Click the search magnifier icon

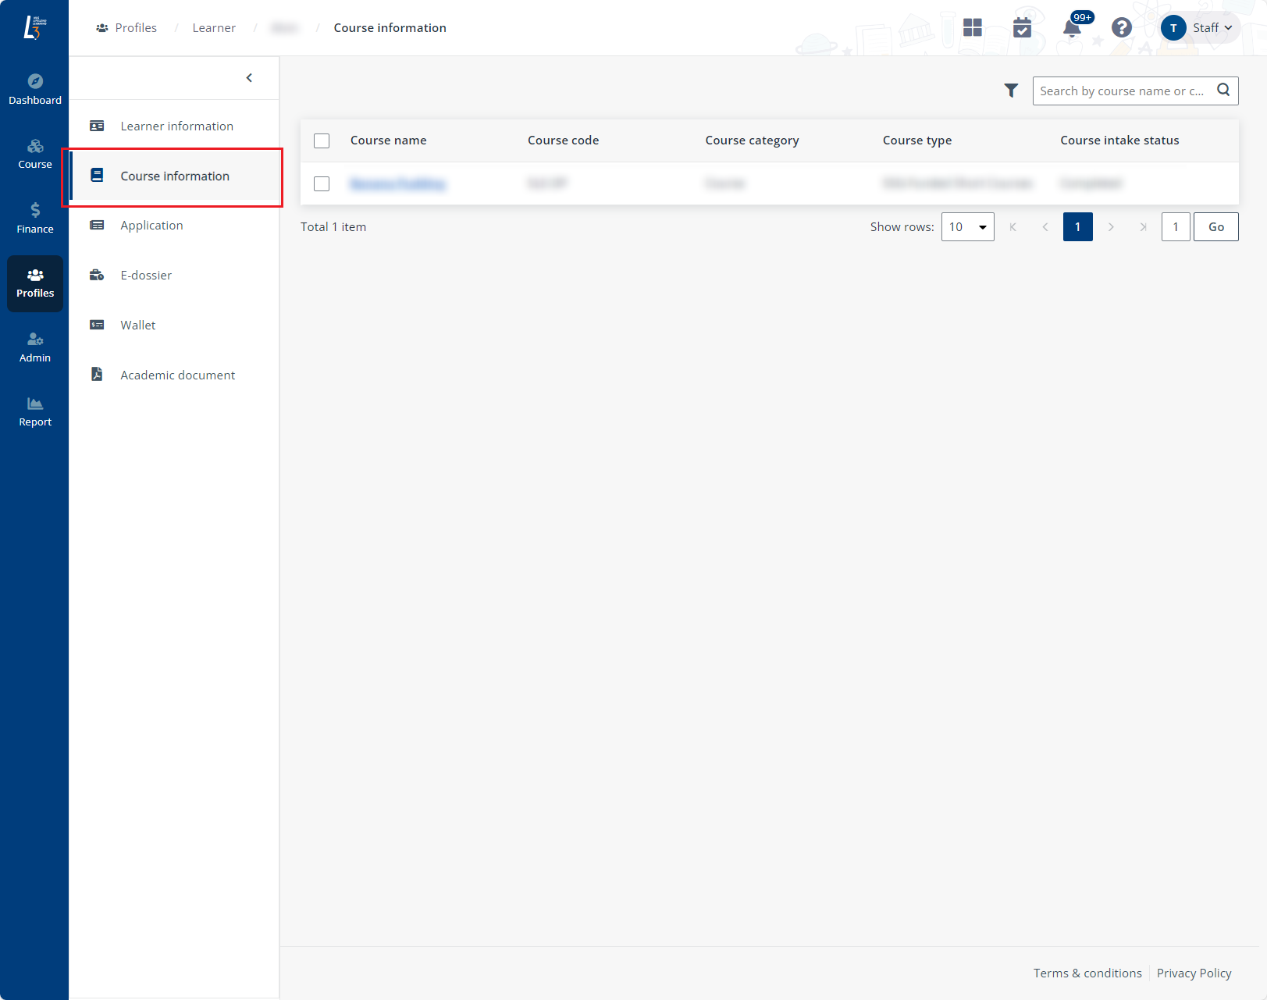[1223, 91]
